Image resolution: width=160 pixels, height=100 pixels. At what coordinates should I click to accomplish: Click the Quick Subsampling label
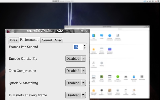[23, 83]
